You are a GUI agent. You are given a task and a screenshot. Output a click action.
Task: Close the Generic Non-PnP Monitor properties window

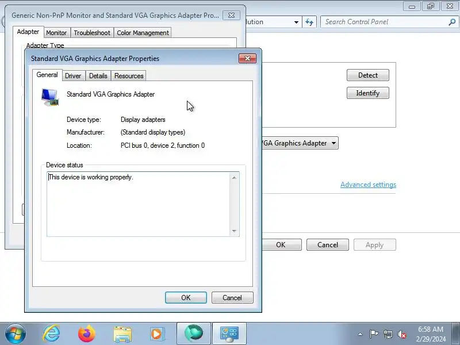pyautogui.click(x=232, y=16)
